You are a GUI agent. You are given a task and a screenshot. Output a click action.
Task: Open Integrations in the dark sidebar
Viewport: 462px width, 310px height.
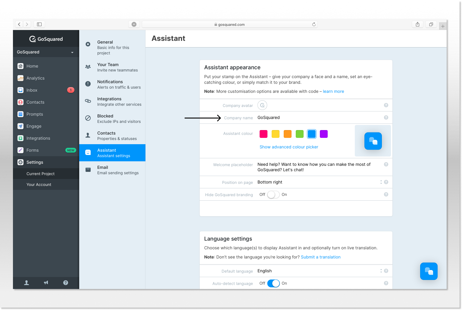(x=46, y=138)
